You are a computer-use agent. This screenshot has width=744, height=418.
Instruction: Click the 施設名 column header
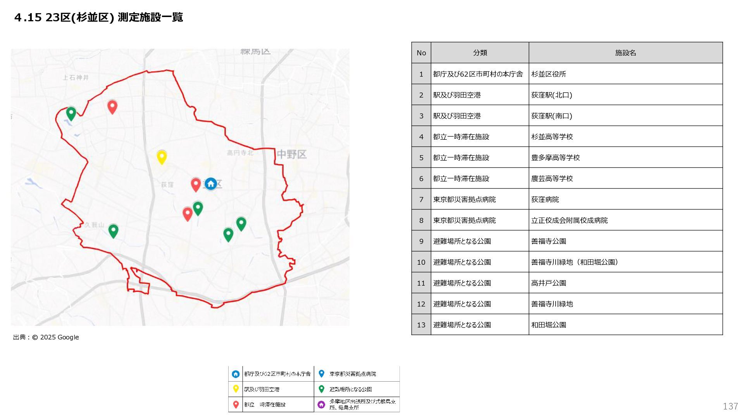pos(625,53)
